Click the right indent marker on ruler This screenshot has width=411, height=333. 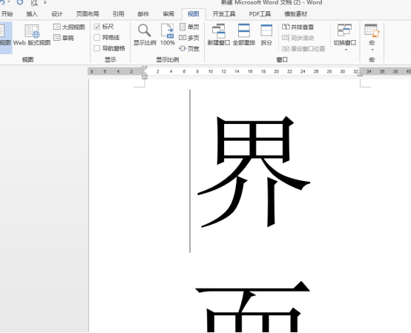coord(360,74)
